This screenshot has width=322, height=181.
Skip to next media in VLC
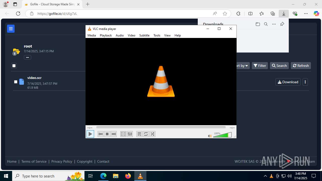point(114,134)
